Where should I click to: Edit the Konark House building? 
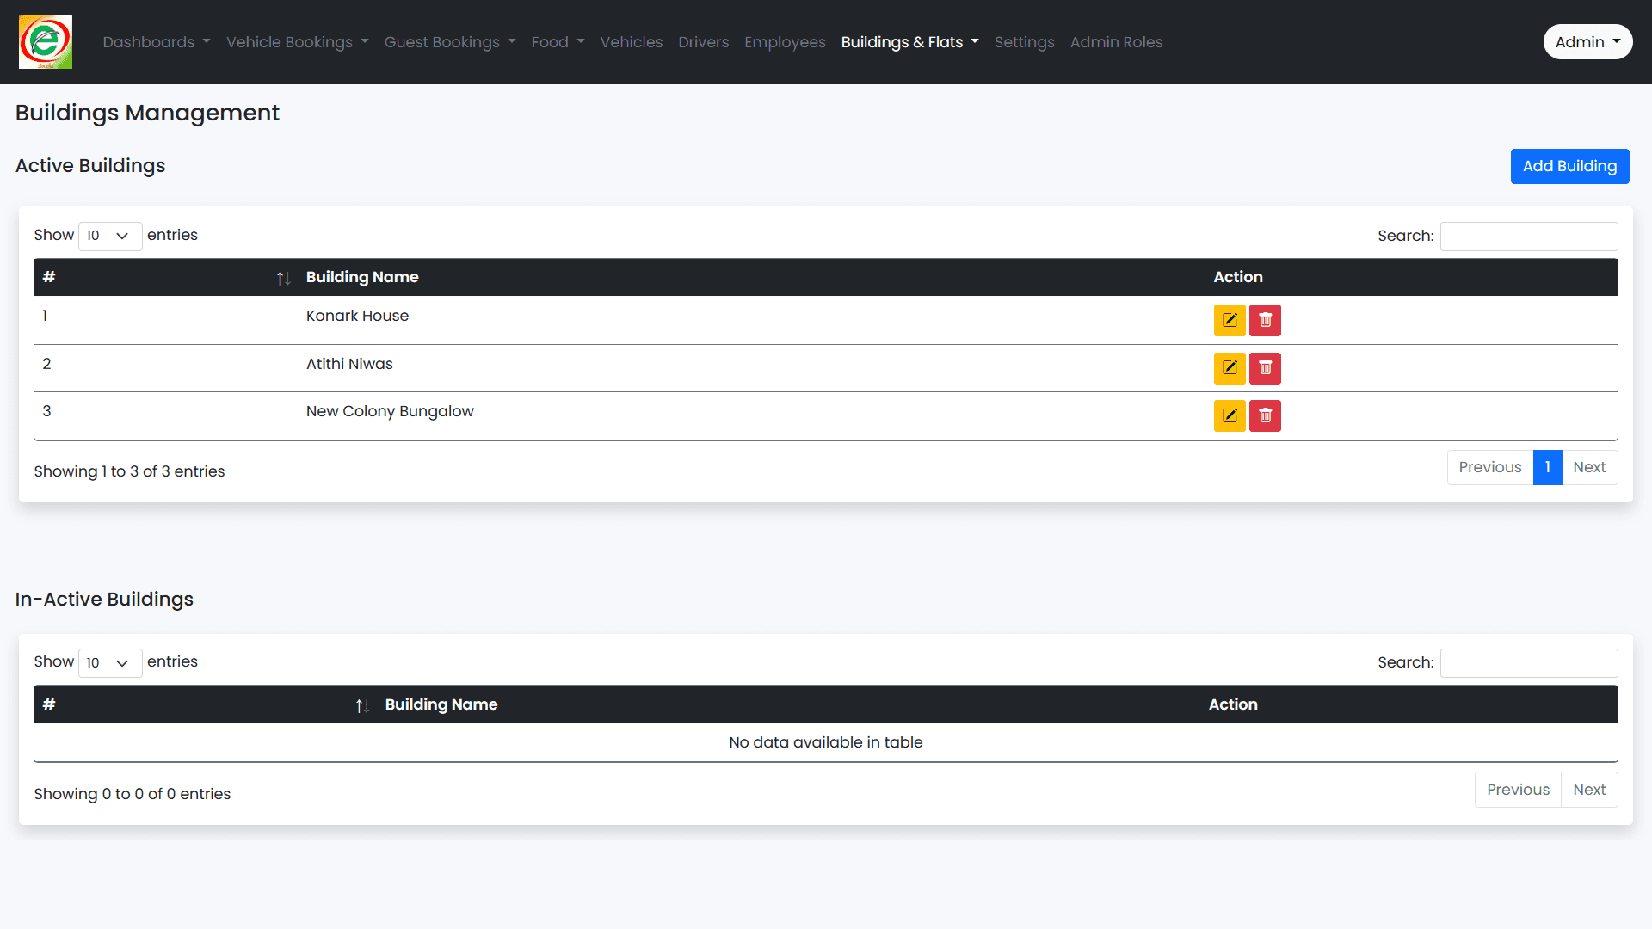tap(1230, 320)
